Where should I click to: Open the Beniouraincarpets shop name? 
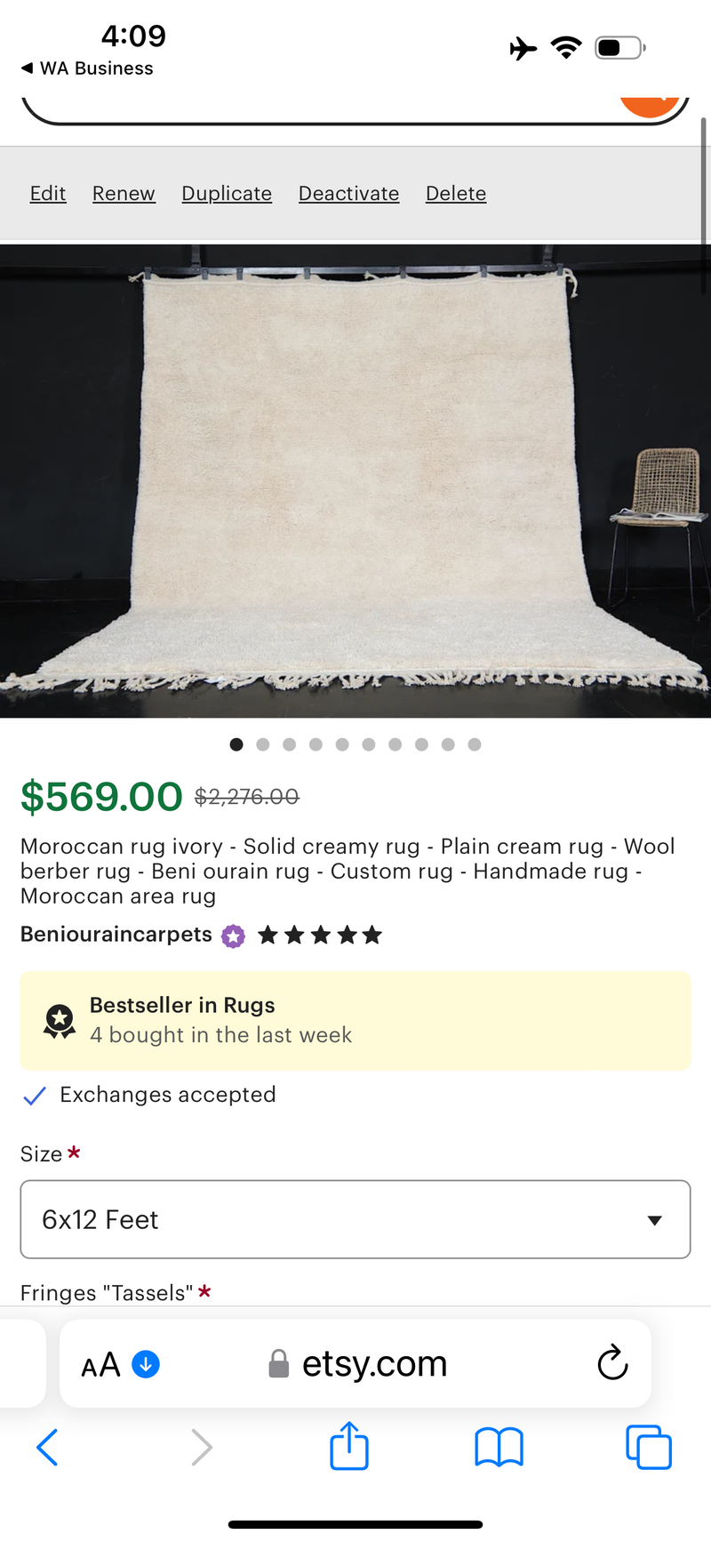click(x=116, y=935)
